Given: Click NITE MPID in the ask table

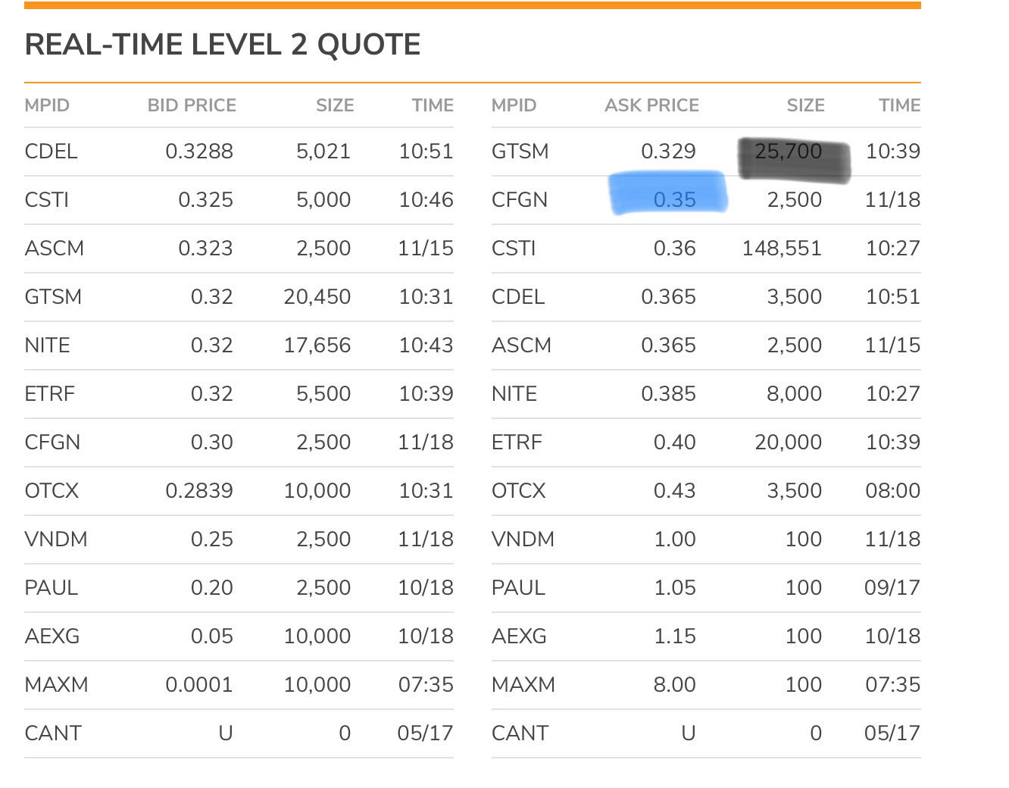Looking at the screenshot, I should point(514,394).
